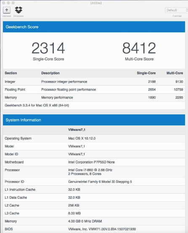Click '4.00 GB 0 MHz DRAM' value

[x=85, y=221]
